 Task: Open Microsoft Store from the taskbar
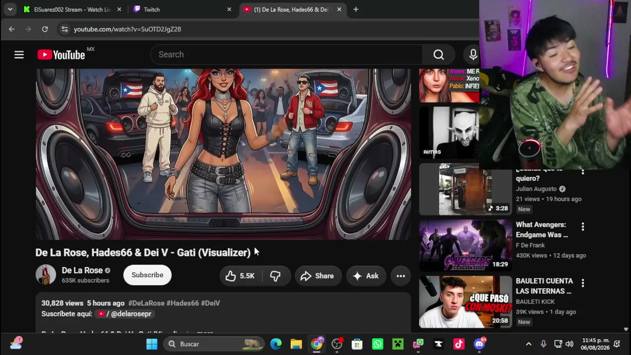pos(357,344)
